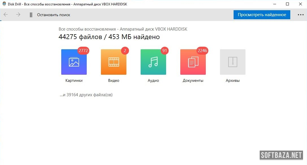Select the gray Архивы archive tile
Image resolution: width=307 pixels, height=165 pixels.
coord(233,62)
